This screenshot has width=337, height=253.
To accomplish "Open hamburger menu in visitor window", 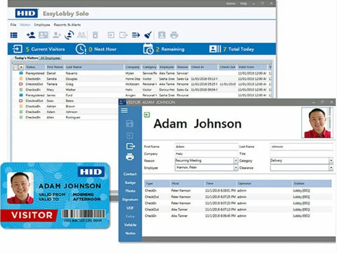I will pos(124,110).
